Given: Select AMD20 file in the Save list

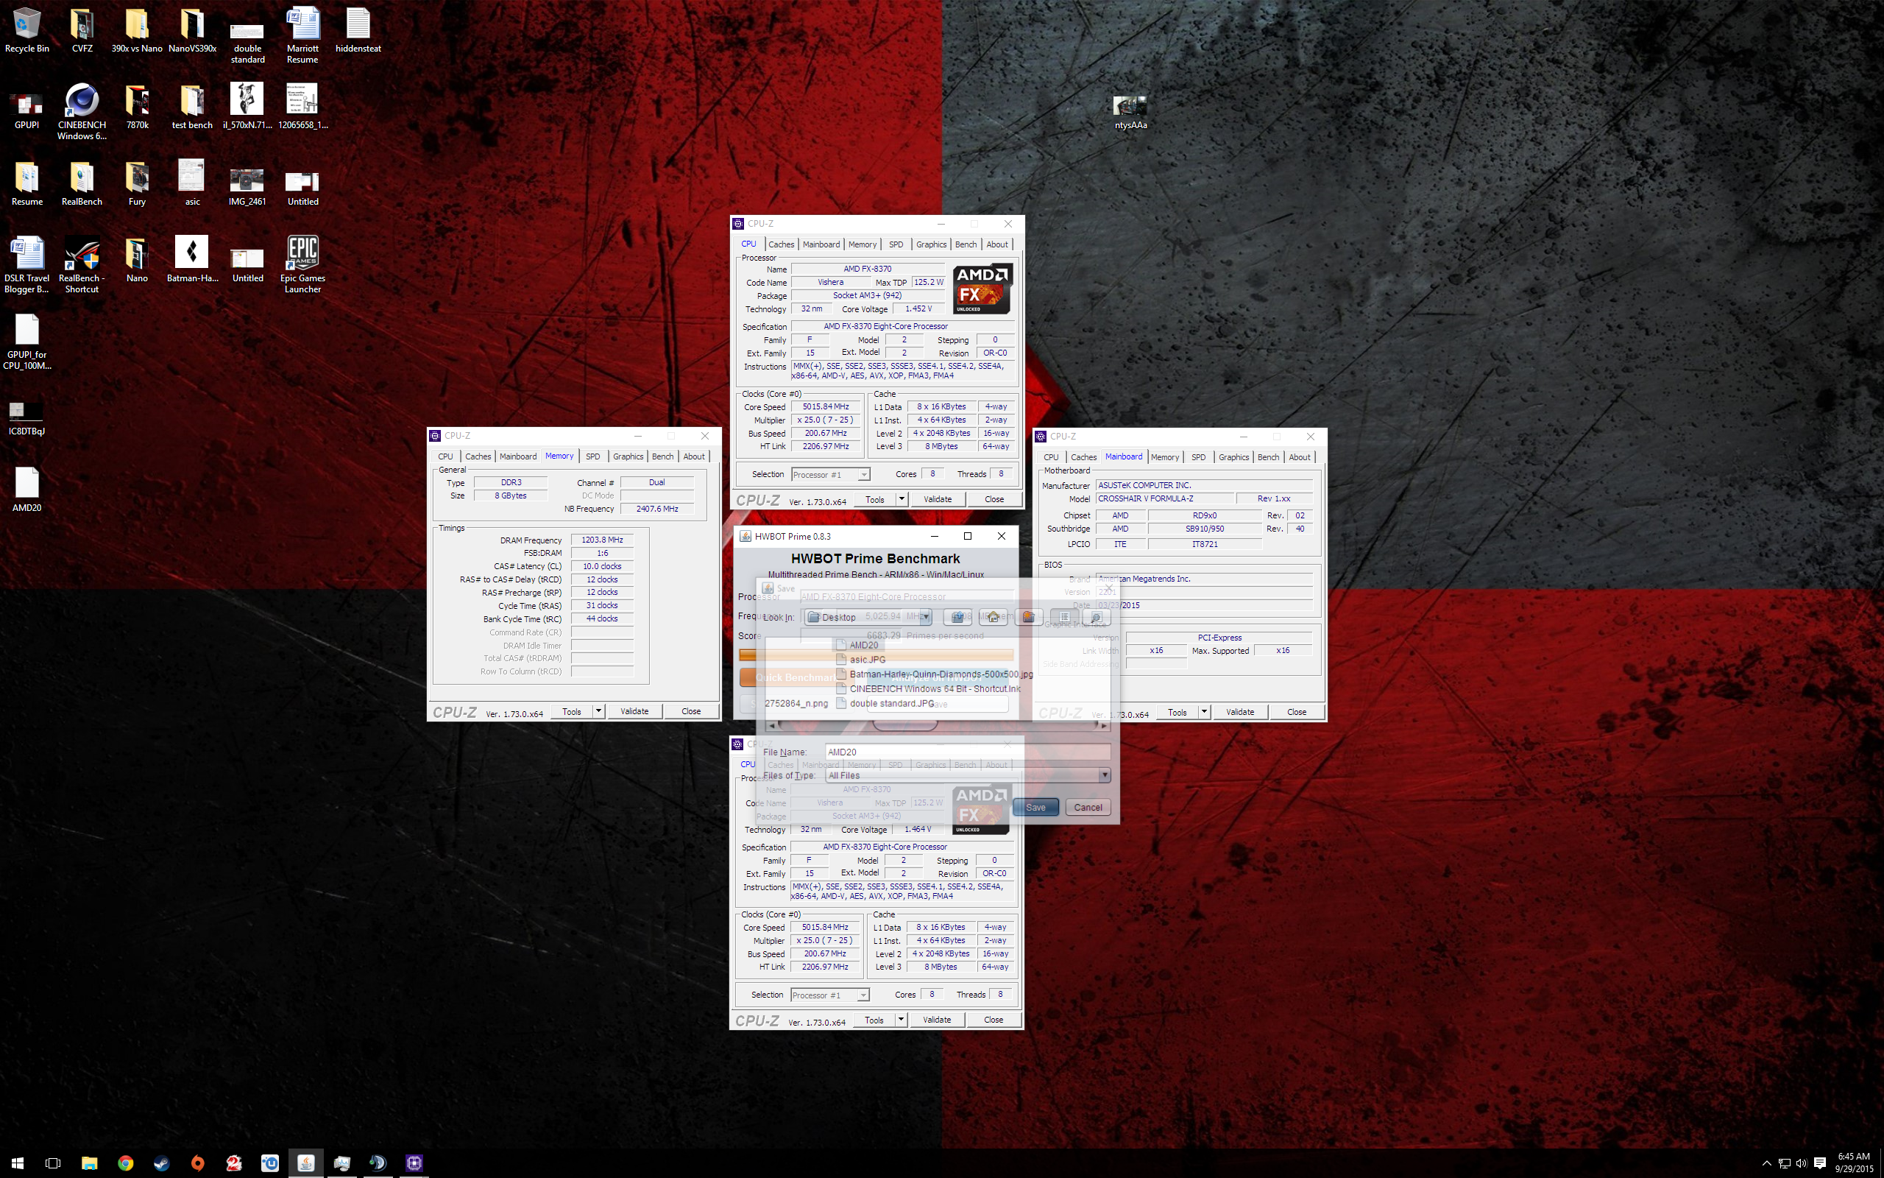Looking at the screenshot, I should click(x=857, y=645).
